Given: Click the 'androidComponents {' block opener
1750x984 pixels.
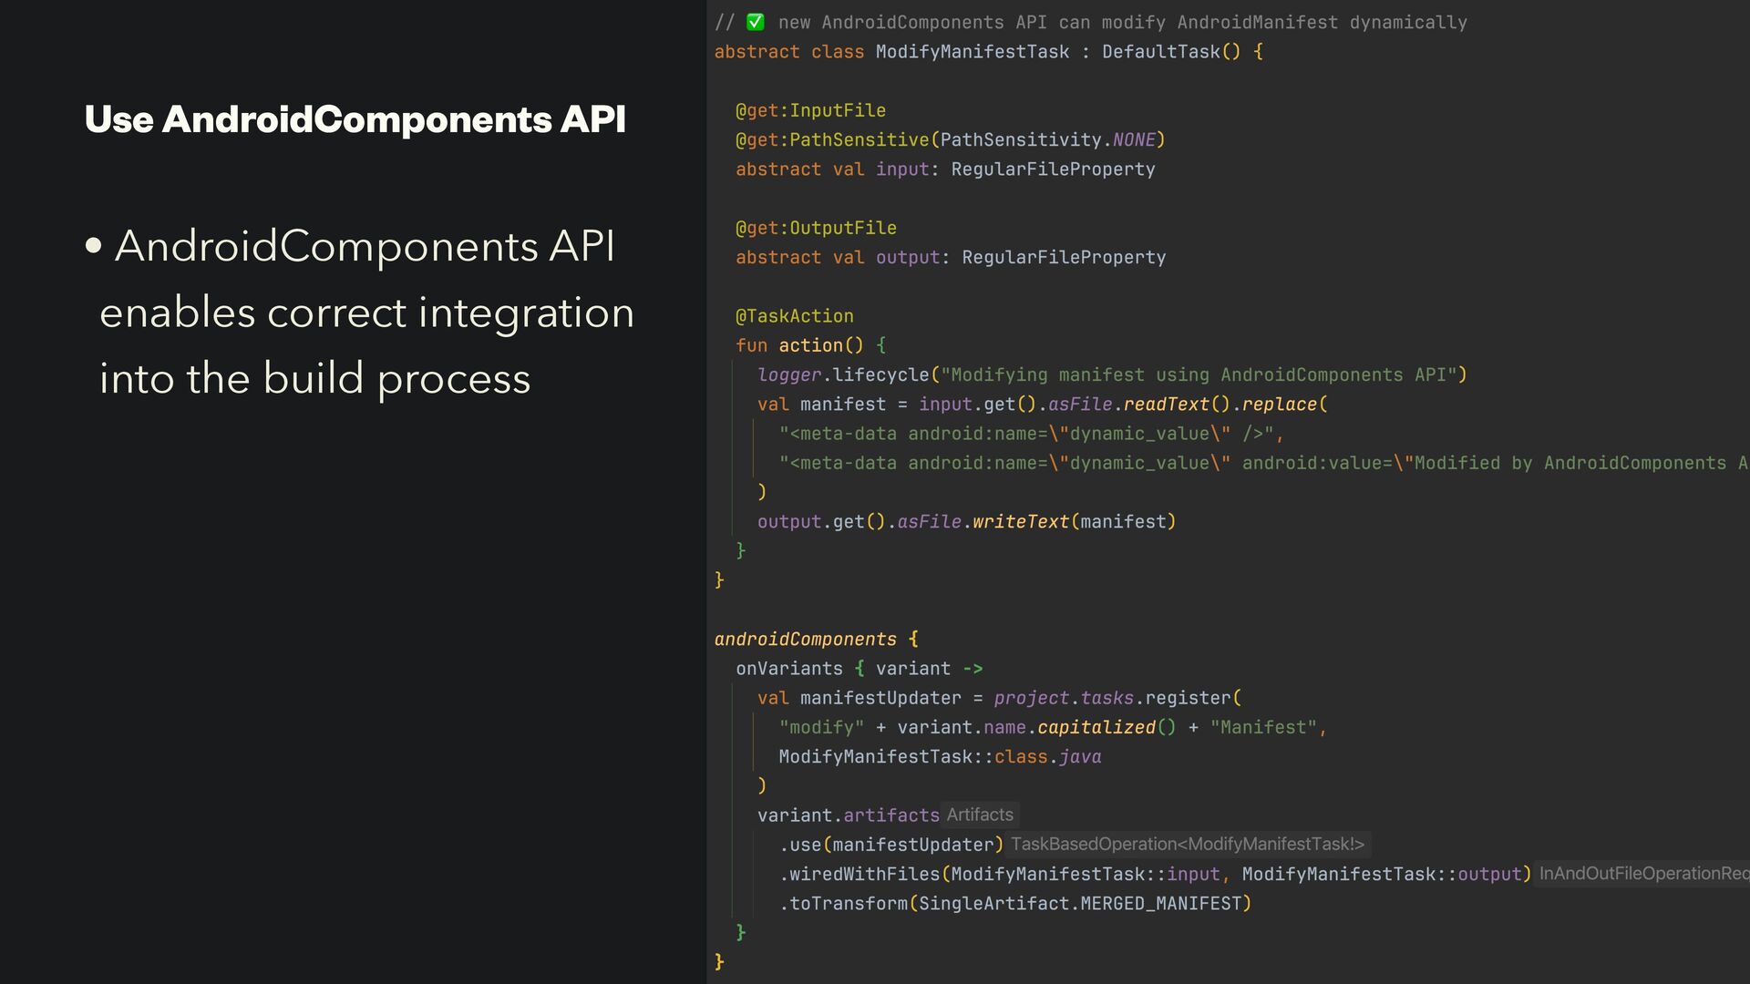Looking at the screenshot, I should [817, 640].
